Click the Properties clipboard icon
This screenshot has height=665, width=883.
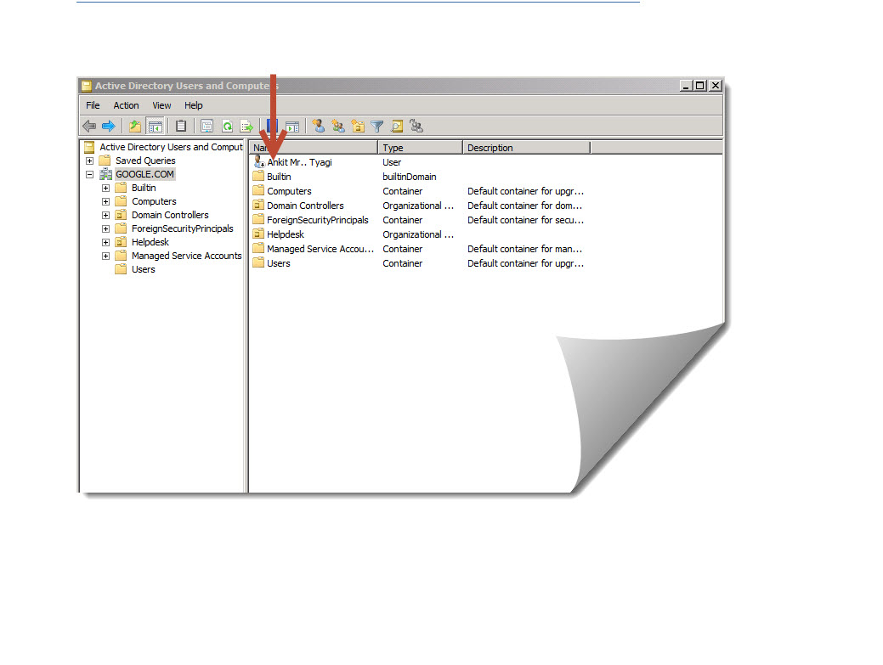[180, 126]
